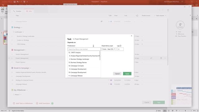
Task: Collapse the Key Milestones swimlane
Action: click(x=27, y=90)
